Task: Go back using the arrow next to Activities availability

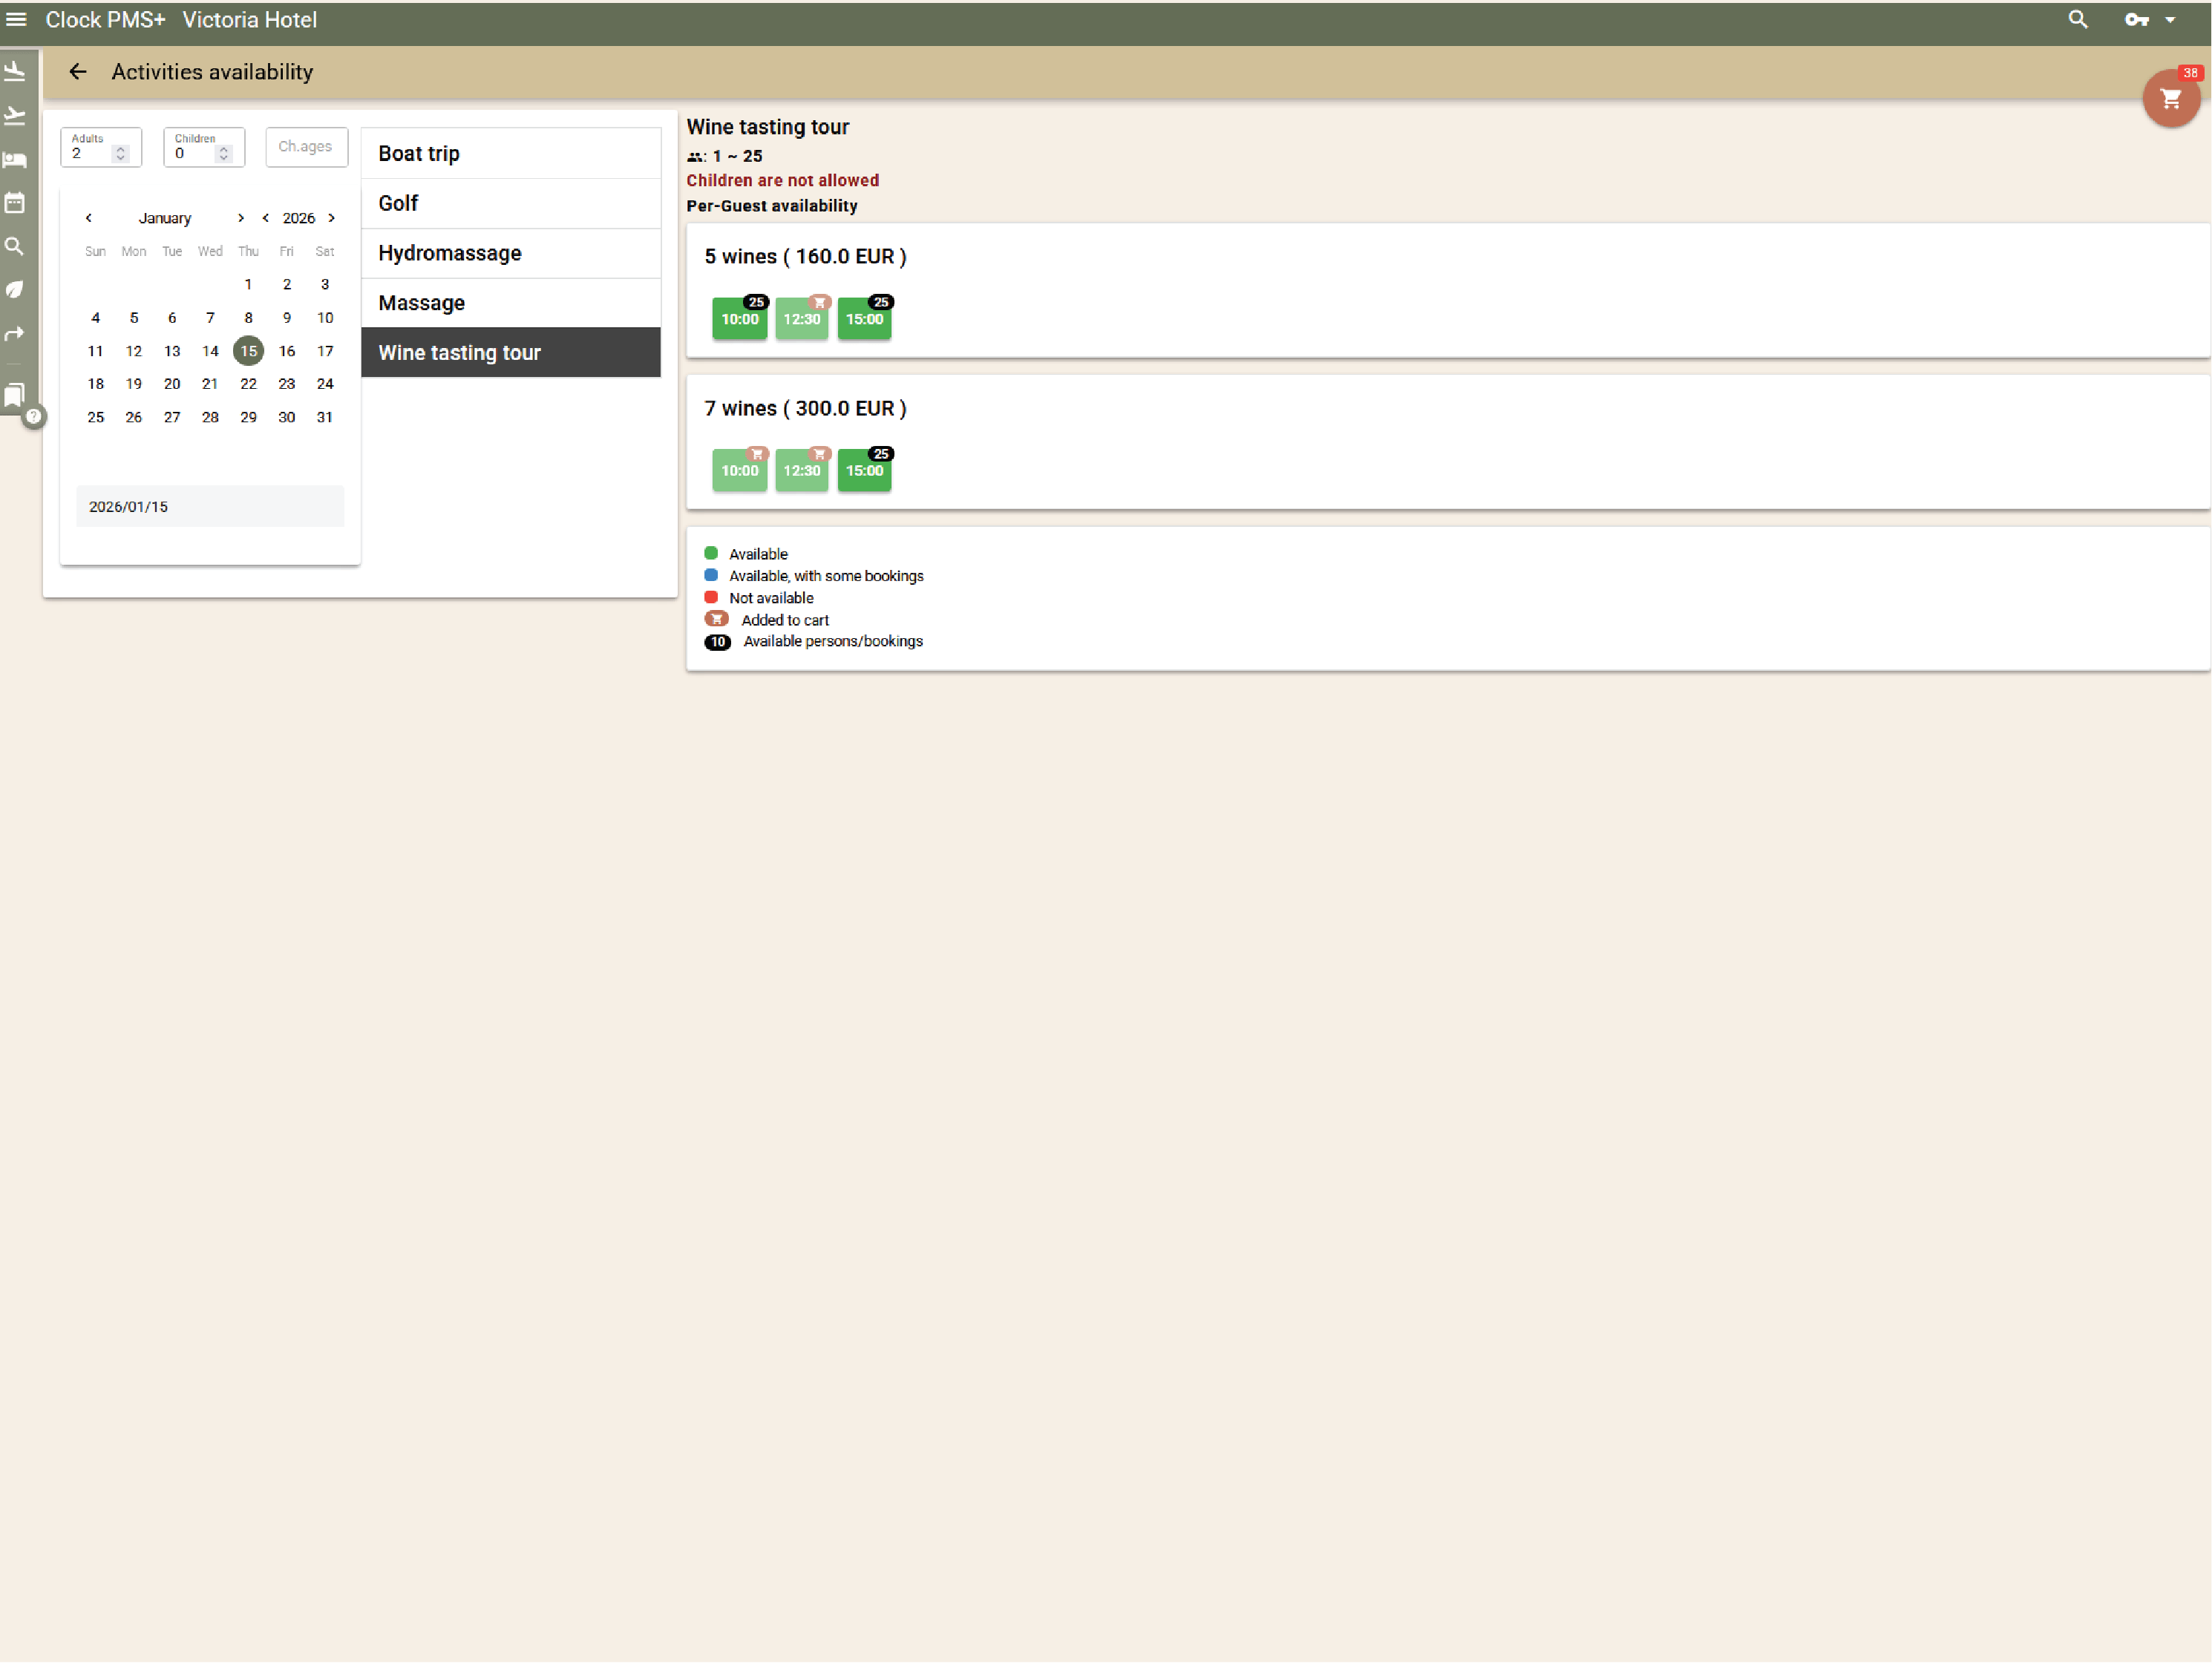Action: pos(78,72)
